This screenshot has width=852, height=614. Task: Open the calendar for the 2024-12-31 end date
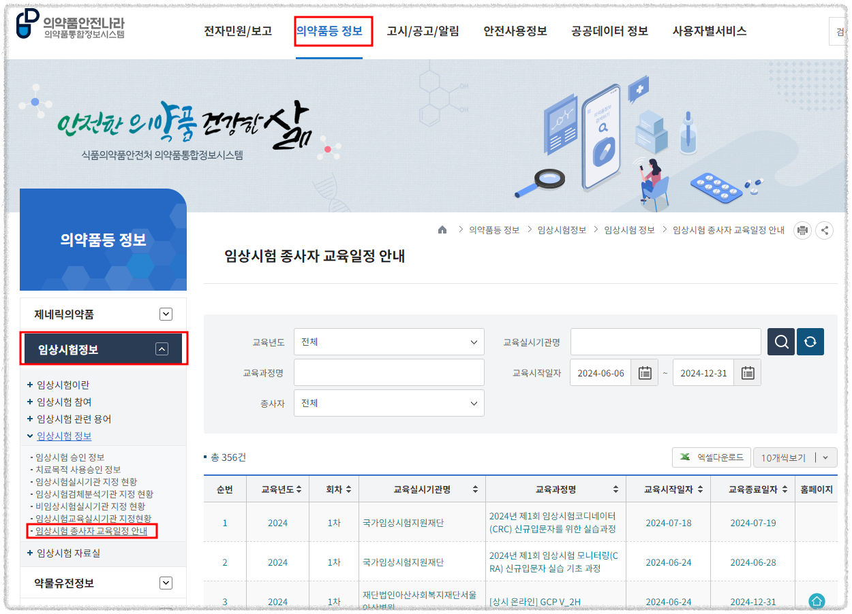[x=747, y=372]
